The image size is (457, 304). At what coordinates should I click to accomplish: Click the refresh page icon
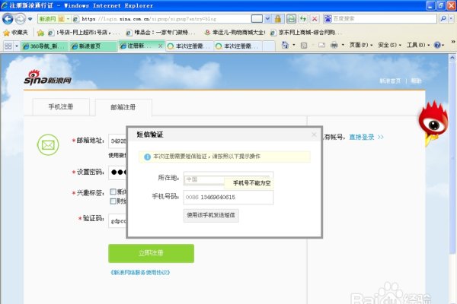pyautogui.click(x=303, y=19)
